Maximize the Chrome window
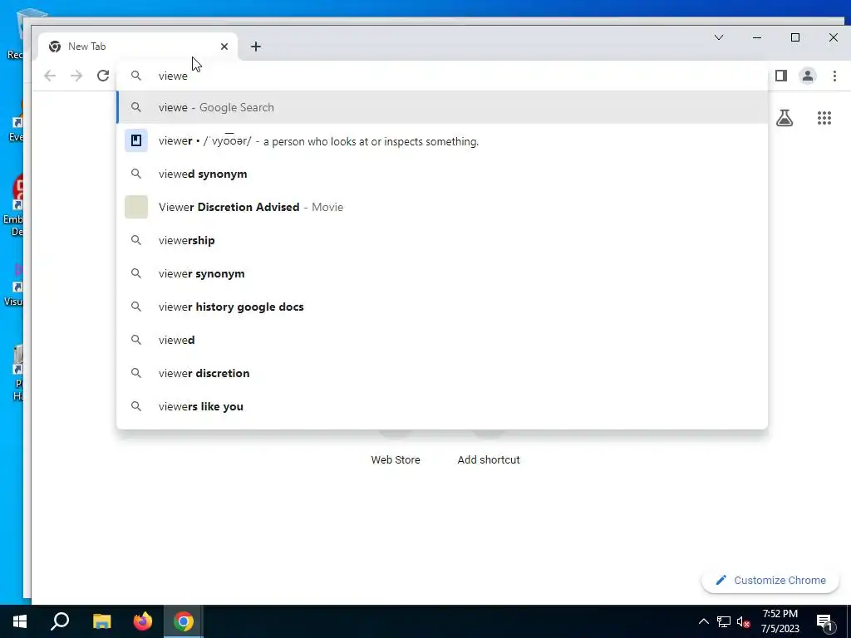Image resolution: width=851 pixels, height=638 pixels. point(795,37)
